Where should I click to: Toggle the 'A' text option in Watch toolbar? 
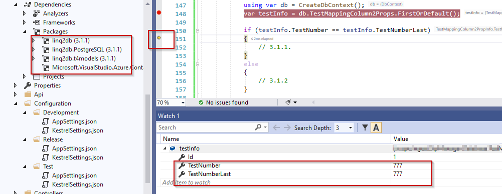click(376, 127)
